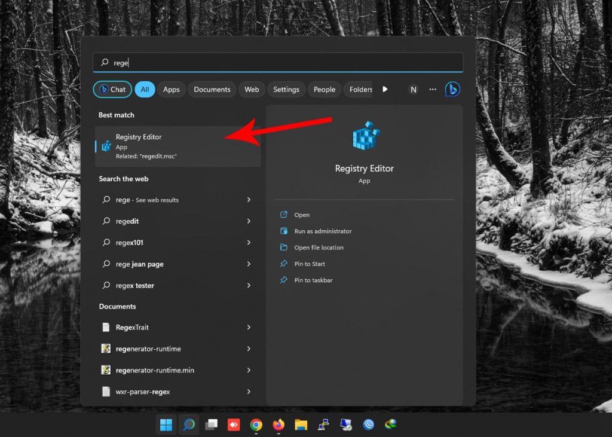The height and width of the screenshot is (437, 612).
Task: Click the Windows Start button on taskbar
Action: pyautogui.click(x=166, y=425)
